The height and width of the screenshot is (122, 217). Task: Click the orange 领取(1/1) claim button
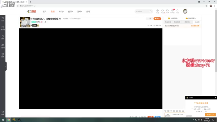(x=210, y=115)
